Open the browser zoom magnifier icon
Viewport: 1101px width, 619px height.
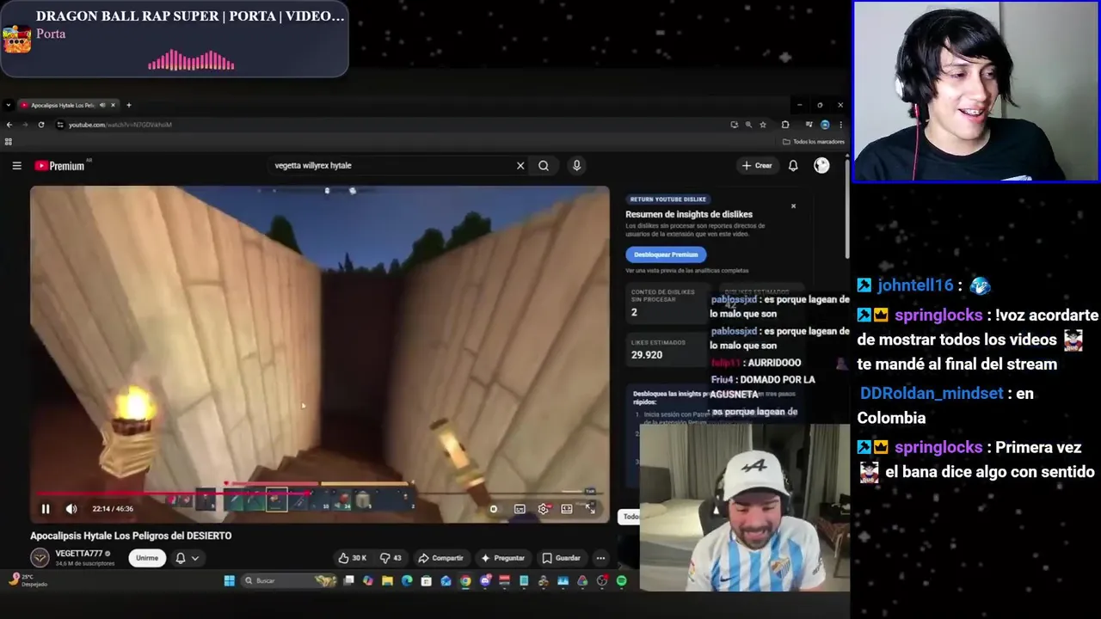[748, 125]
